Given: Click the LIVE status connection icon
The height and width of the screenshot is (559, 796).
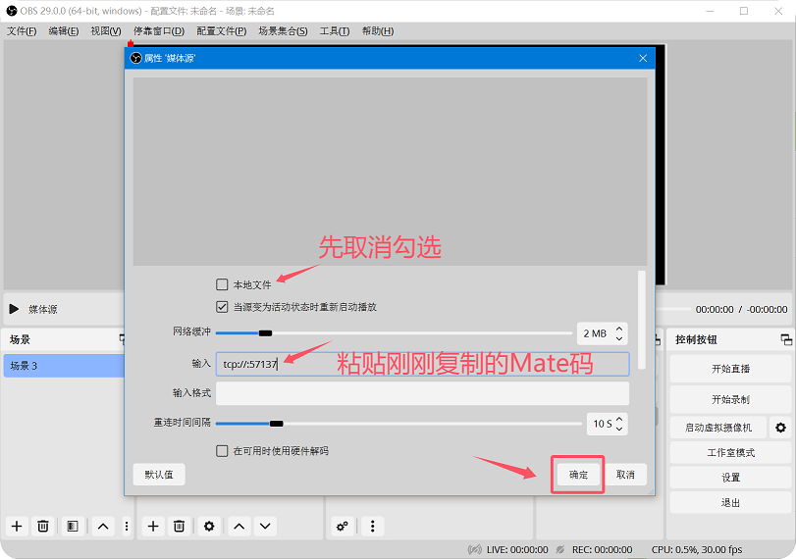Looking at the screenshot, I should [x=475, y=549].
